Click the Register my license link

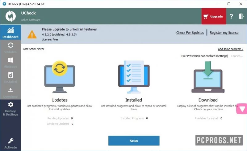224,33
